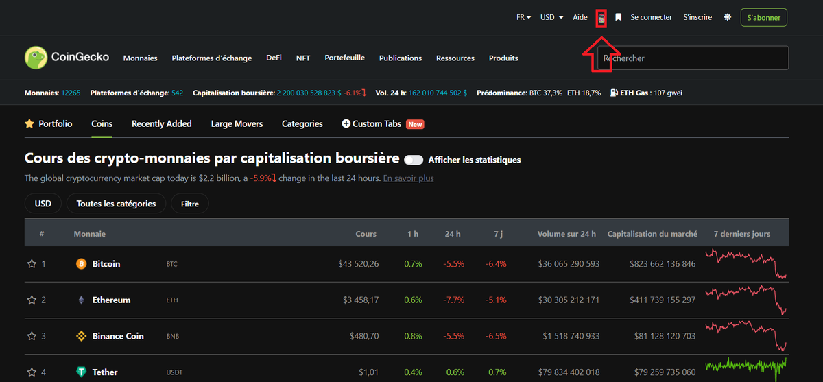Open the FR language dropdown
This screenshot has width=823, height=382.
click(x=523, y=17)
